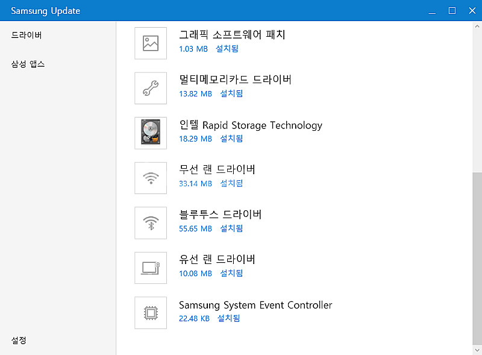Select 인텔 Rapid Storage Technology title

point(251,125)
